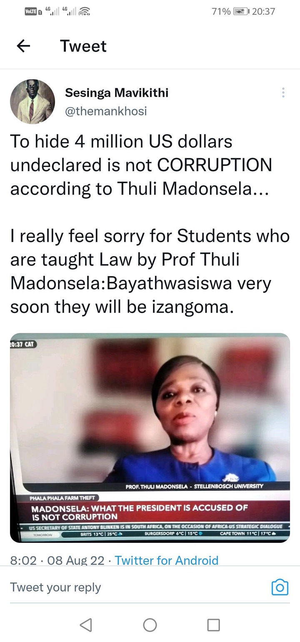The image size is (300, 642).
Task: Tap the back arrow icon
Action: [x=24, y=46]
